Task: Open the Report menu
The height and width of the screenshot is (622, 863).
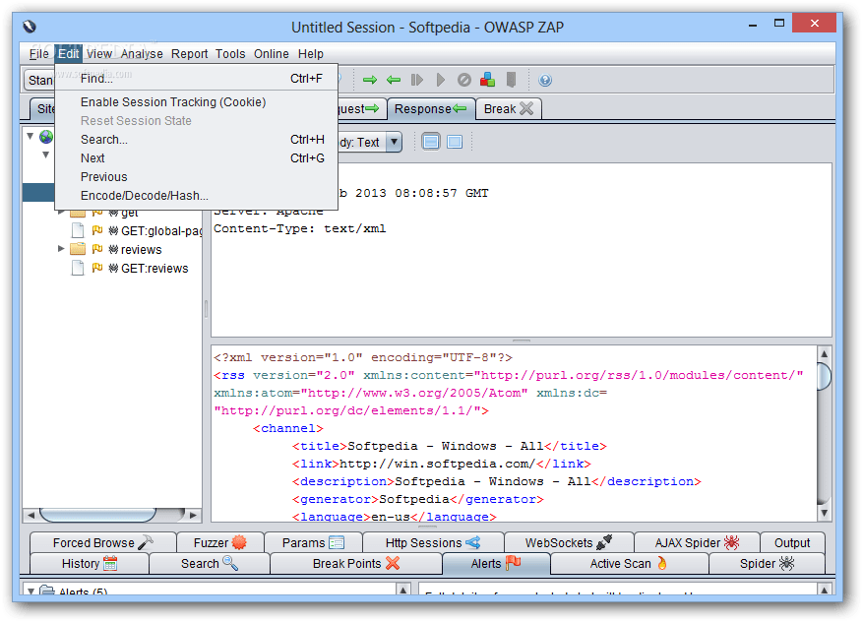Action: tap(189, 54)
